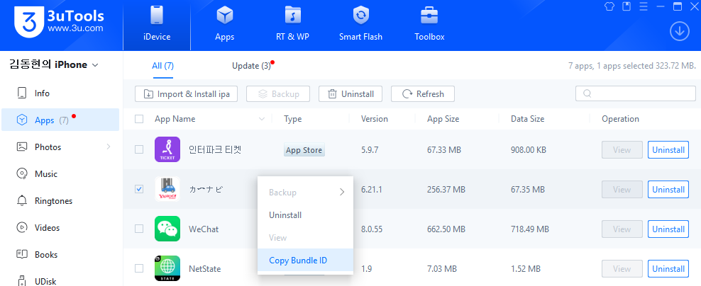The height and width of the screenshot is (286, 701).
Task: Click the download arrow icon
Action: point(680,31)
